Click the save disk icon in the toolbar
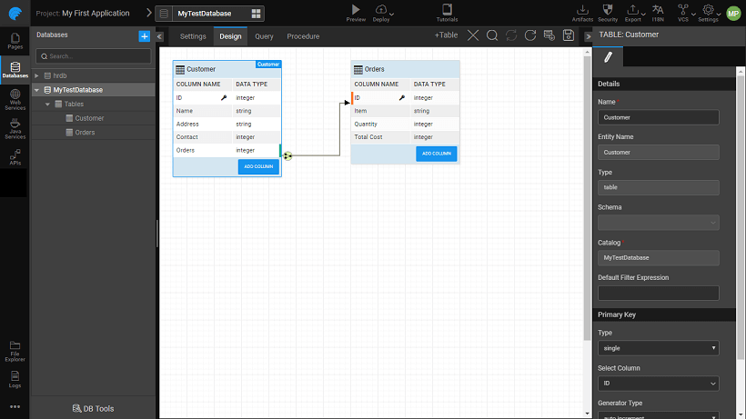The height and width of the screenshot is (419, 746). (569, 35)
